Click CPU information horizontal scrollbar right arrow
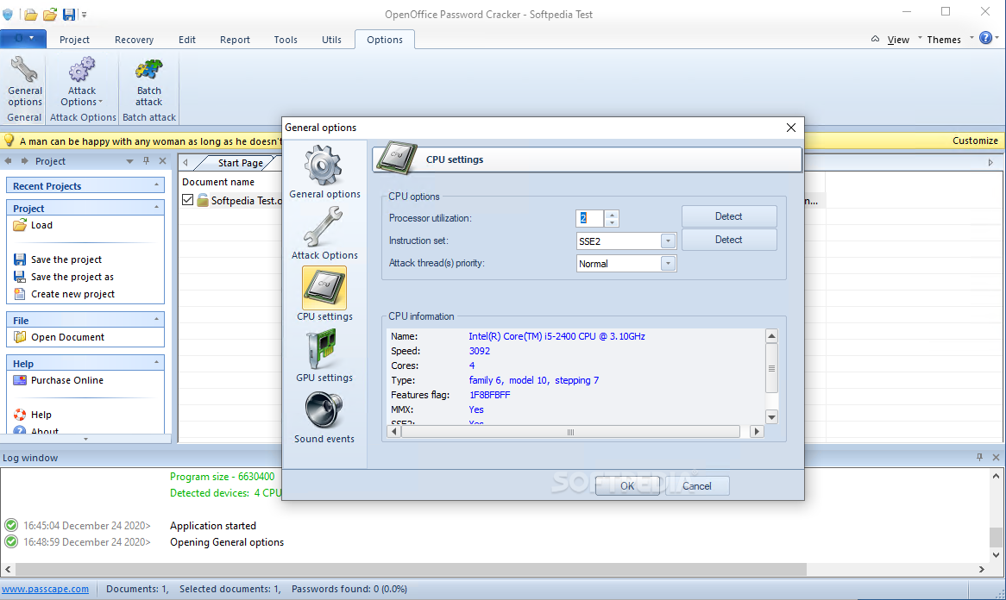Viewport: 1006px width, 600px height. tap(757, 431)
